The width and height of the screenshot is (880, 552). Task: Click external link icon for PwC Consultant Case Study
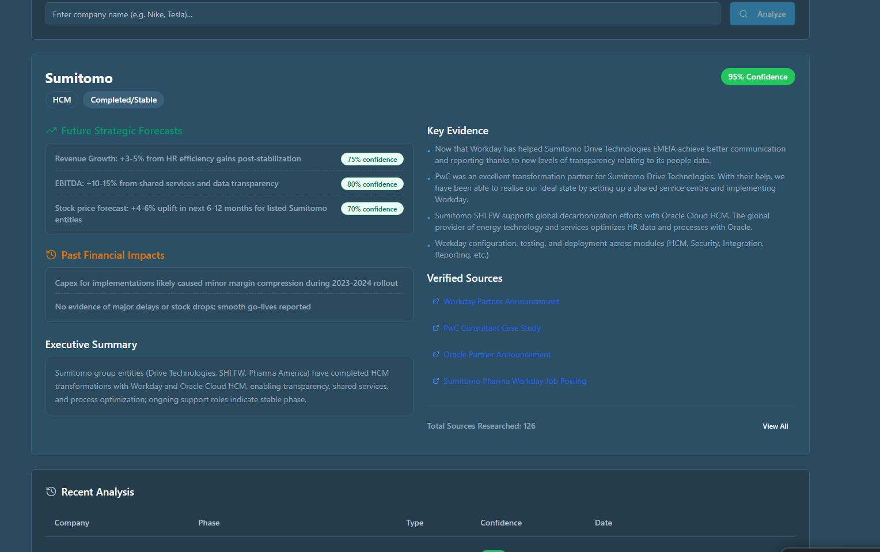coord(436,328)
